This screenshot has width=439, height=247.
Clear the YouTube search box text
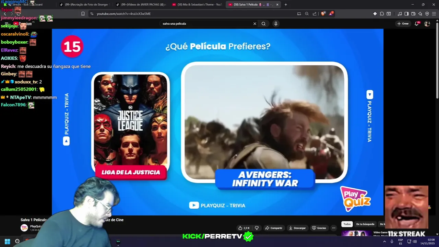pyautogui.click(x=254, y=24)
